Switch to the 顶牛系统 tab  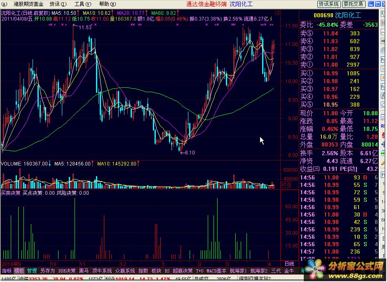102,271
